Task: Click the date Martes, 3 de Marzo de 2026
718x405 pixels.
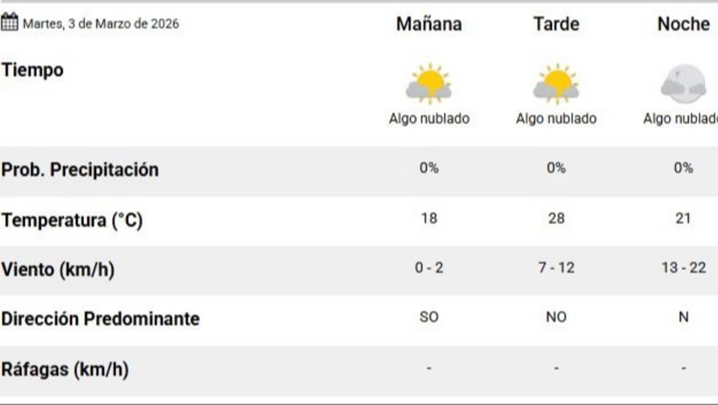Action: point(101,24)
